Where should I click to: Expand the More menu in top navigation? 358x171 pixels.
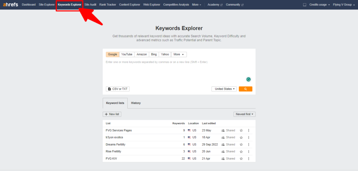196,5
